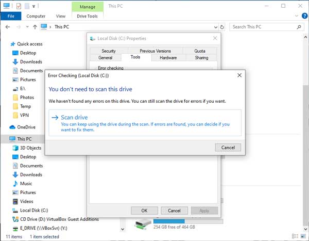Refresh the This PC view
This screenshot has height=241, width=309.
coord(222,27)
